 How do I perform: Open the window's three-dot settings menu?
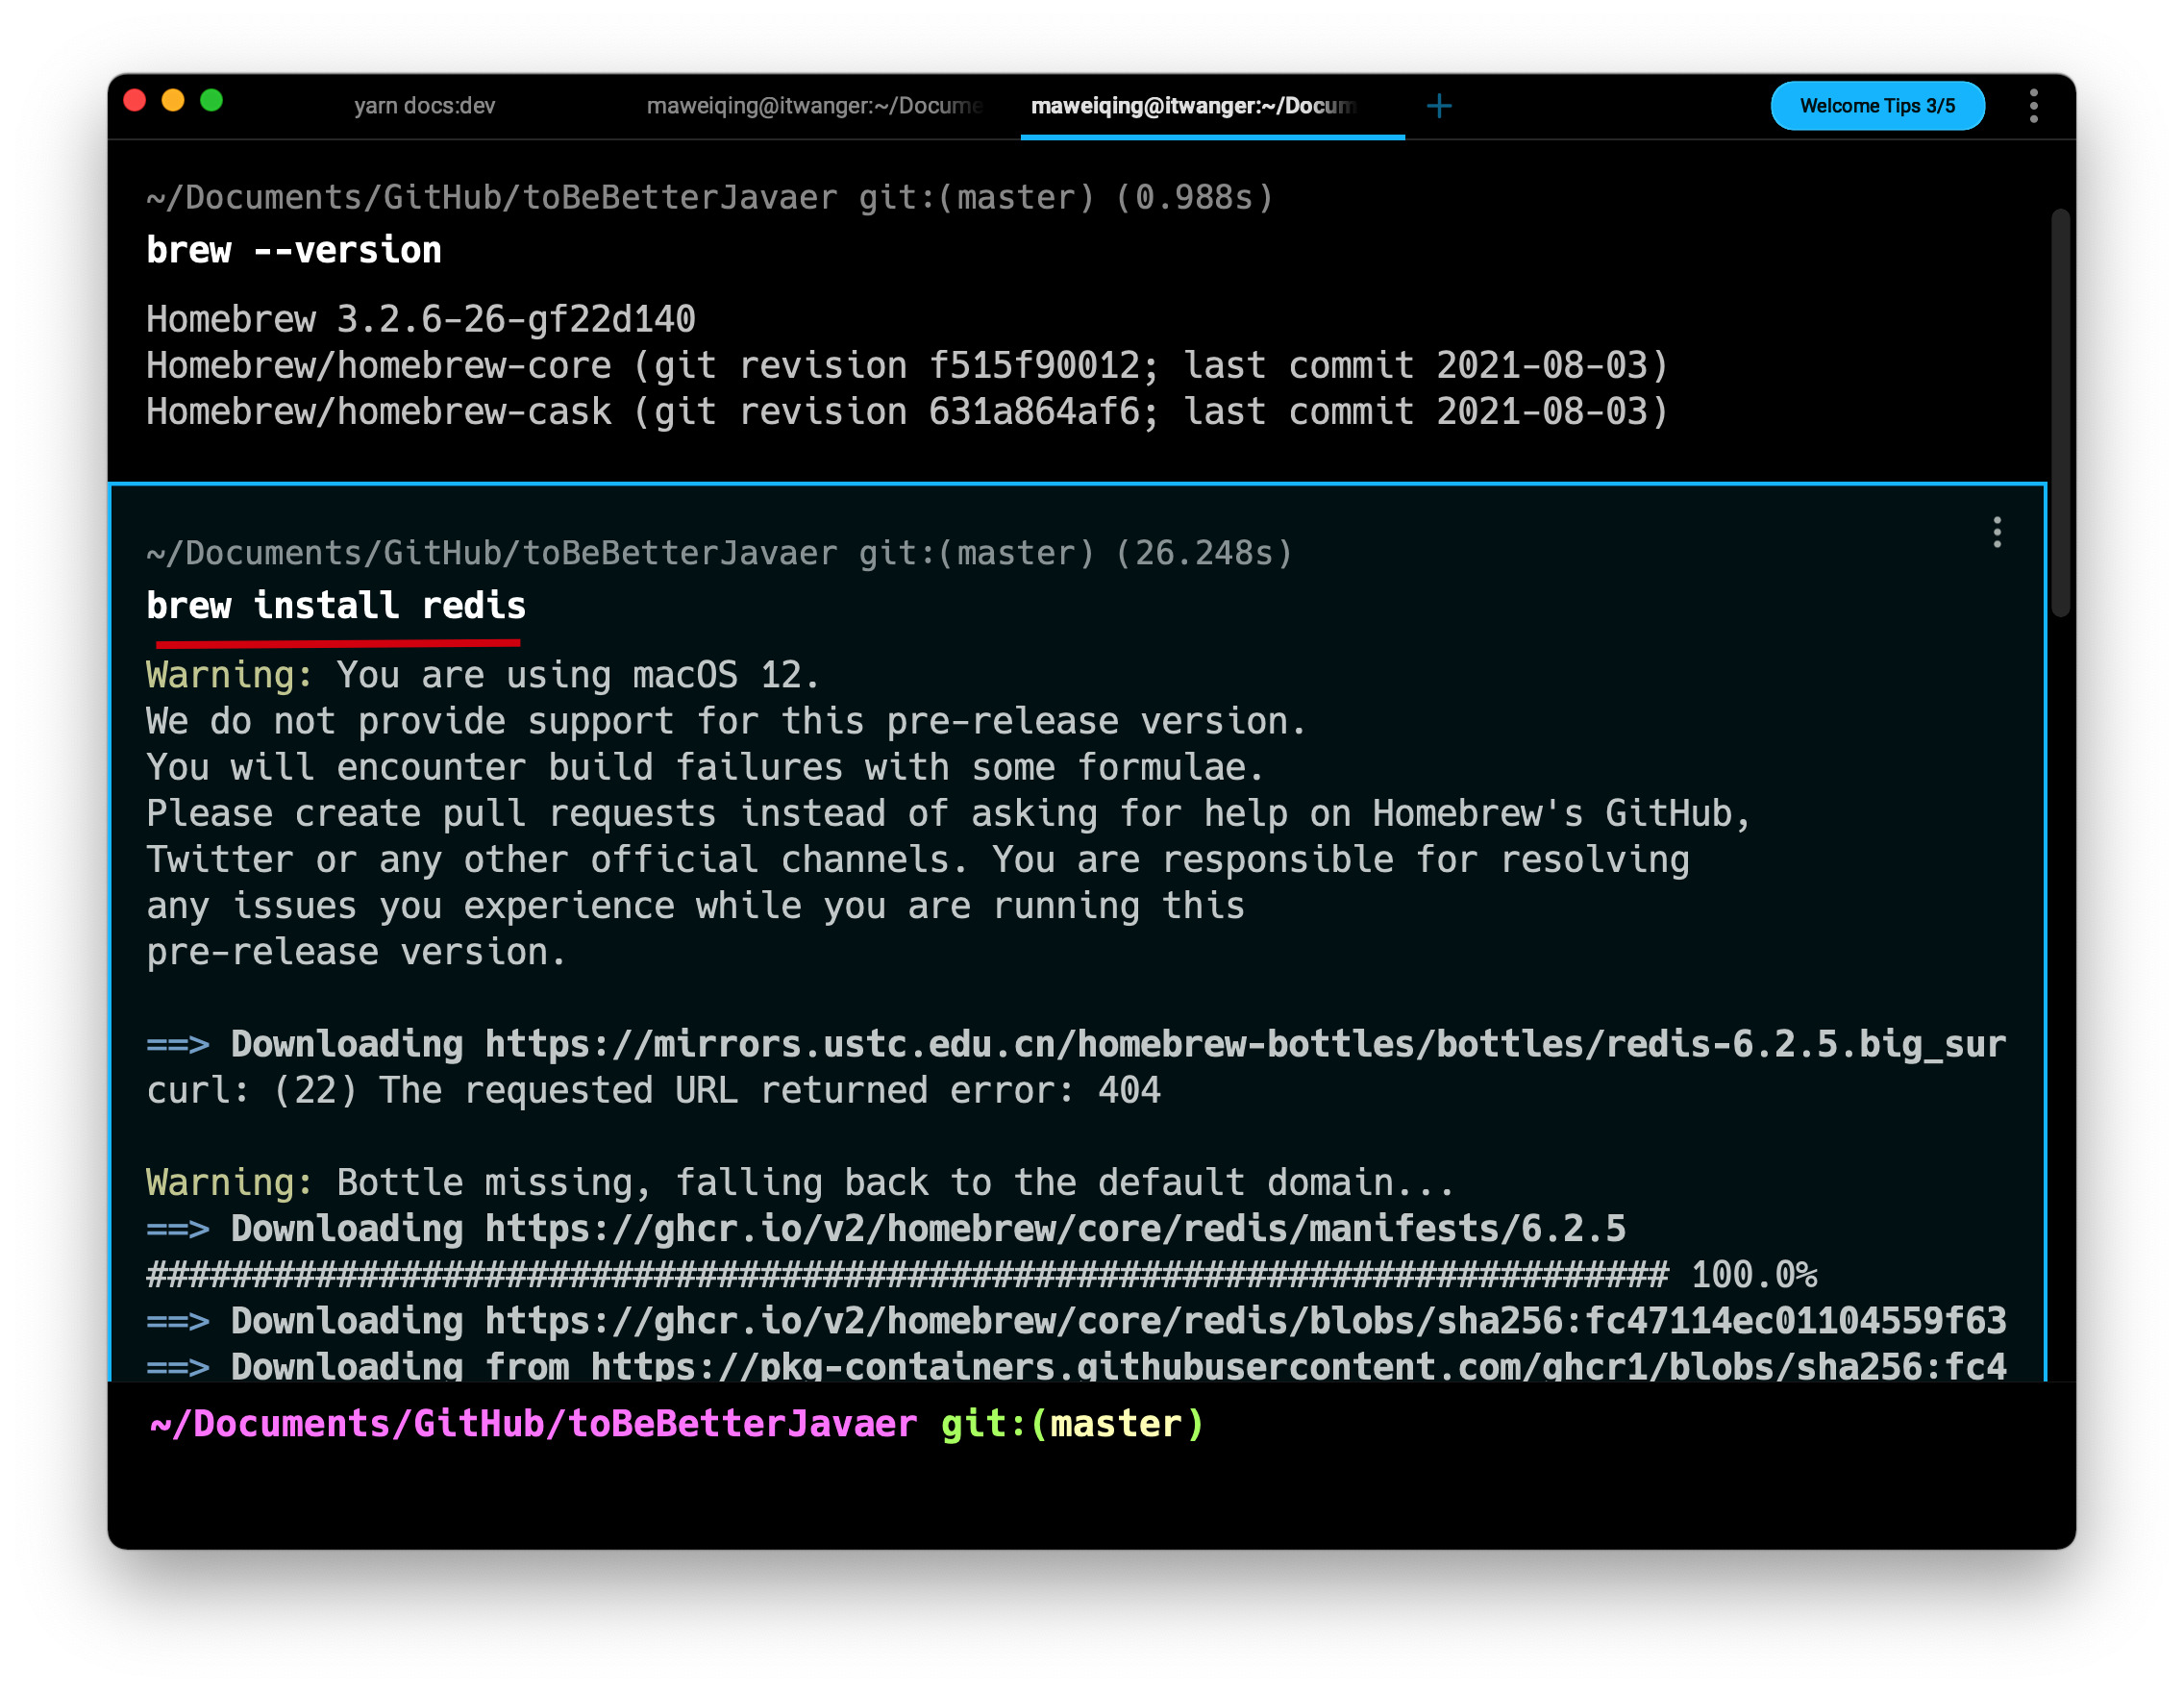(x=2033, y=106)
